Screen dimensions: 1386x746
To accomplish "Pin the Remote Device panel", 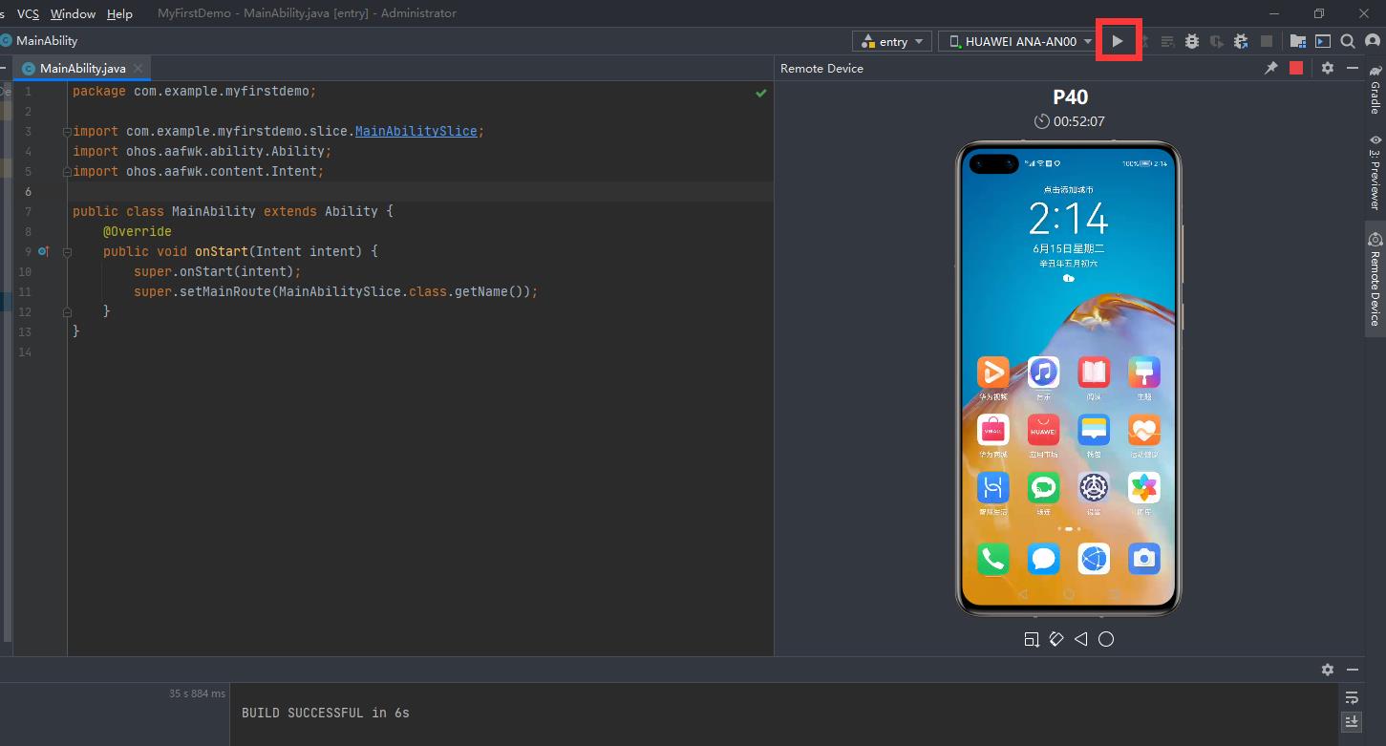I will coord(1271,68).
